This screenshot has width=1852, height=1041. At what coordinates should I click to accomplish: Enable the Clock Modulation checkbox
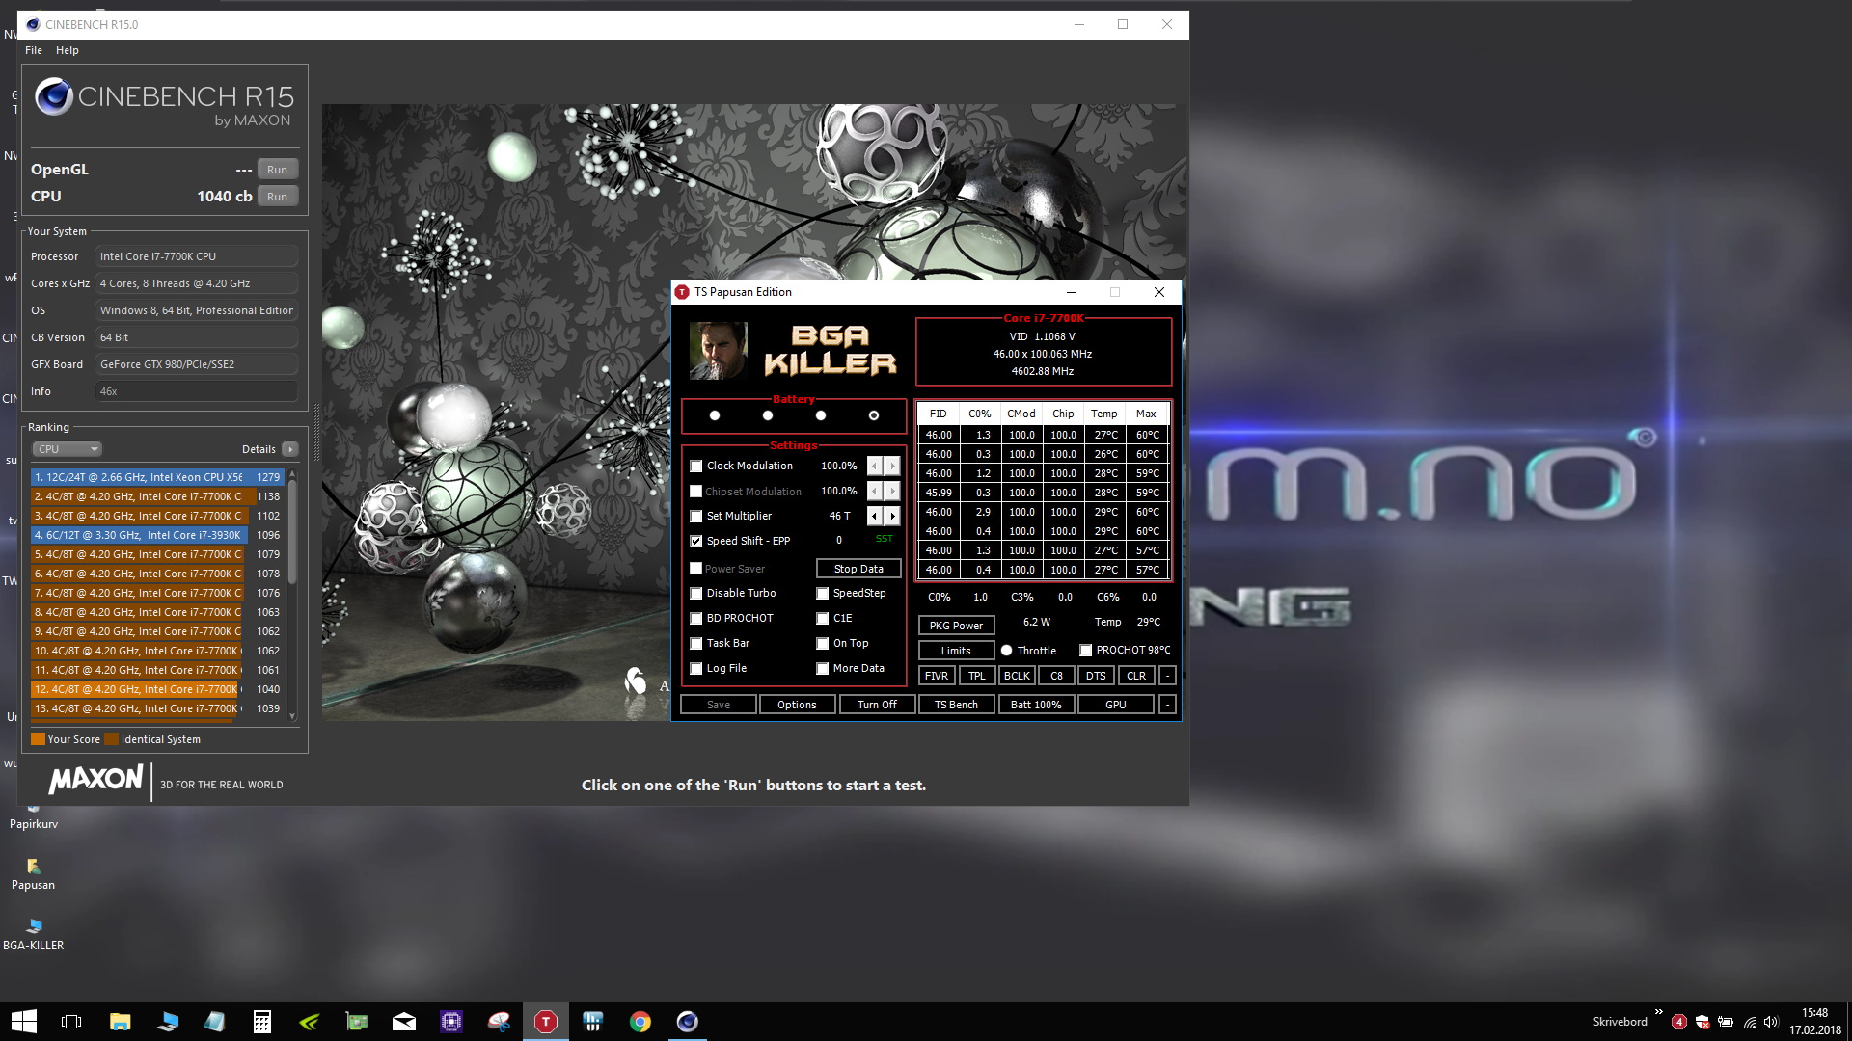(695, 467)
